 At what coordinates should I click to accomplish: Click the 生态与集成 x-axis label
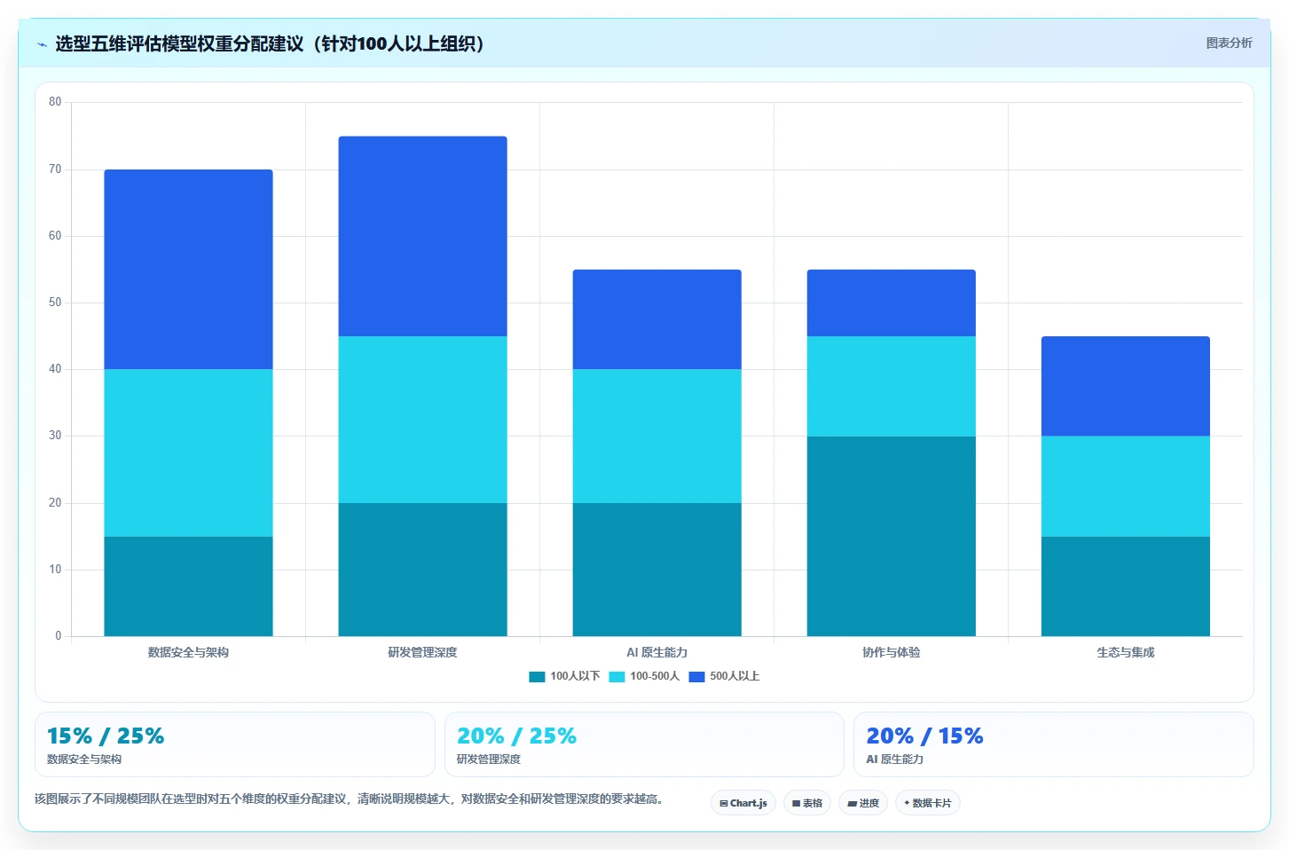pos(1125,652)
